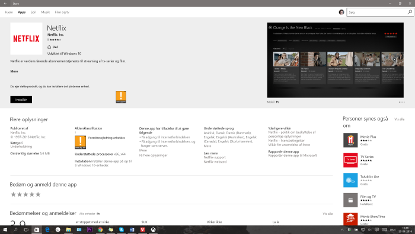
Task: Rate the app one star
Action: tap(13, 195)
